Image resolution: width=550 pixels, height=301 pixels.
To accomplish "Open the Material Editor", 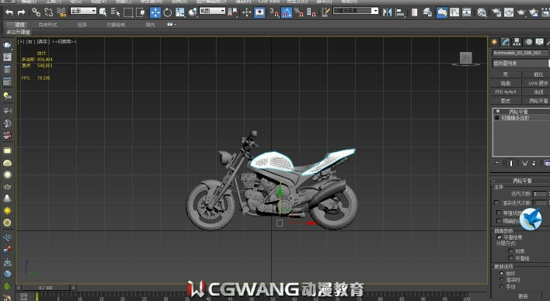I will click(482, 12).
